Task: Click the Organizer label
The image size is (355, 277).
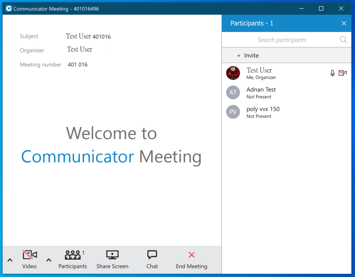Action: tap(32, 50)
